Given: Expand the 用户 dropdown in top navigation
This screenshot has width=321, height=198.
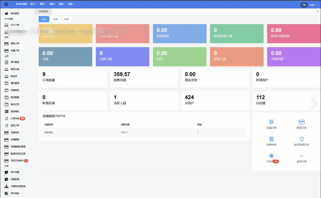Looking at the screenshot, I should 33,4.
